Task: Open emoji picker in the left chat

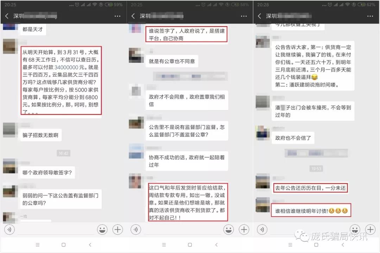Action: click(x=102, y=230)
